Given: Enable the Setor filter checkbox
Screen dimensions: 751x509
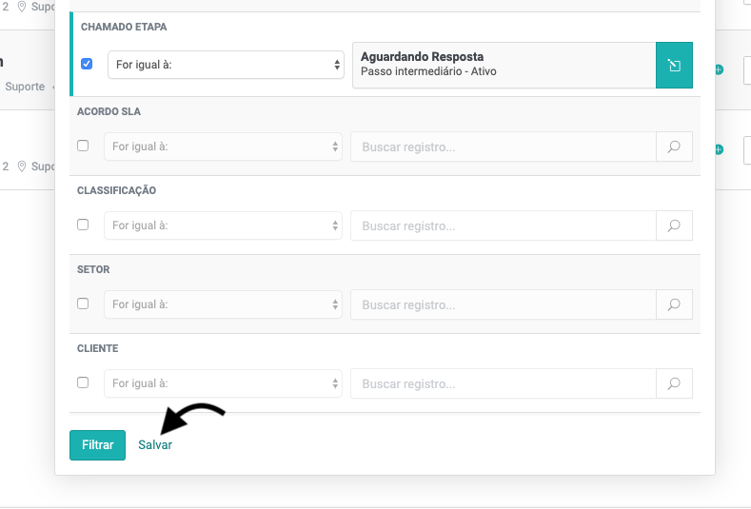Looking at the screenshot, I should 83,304.
